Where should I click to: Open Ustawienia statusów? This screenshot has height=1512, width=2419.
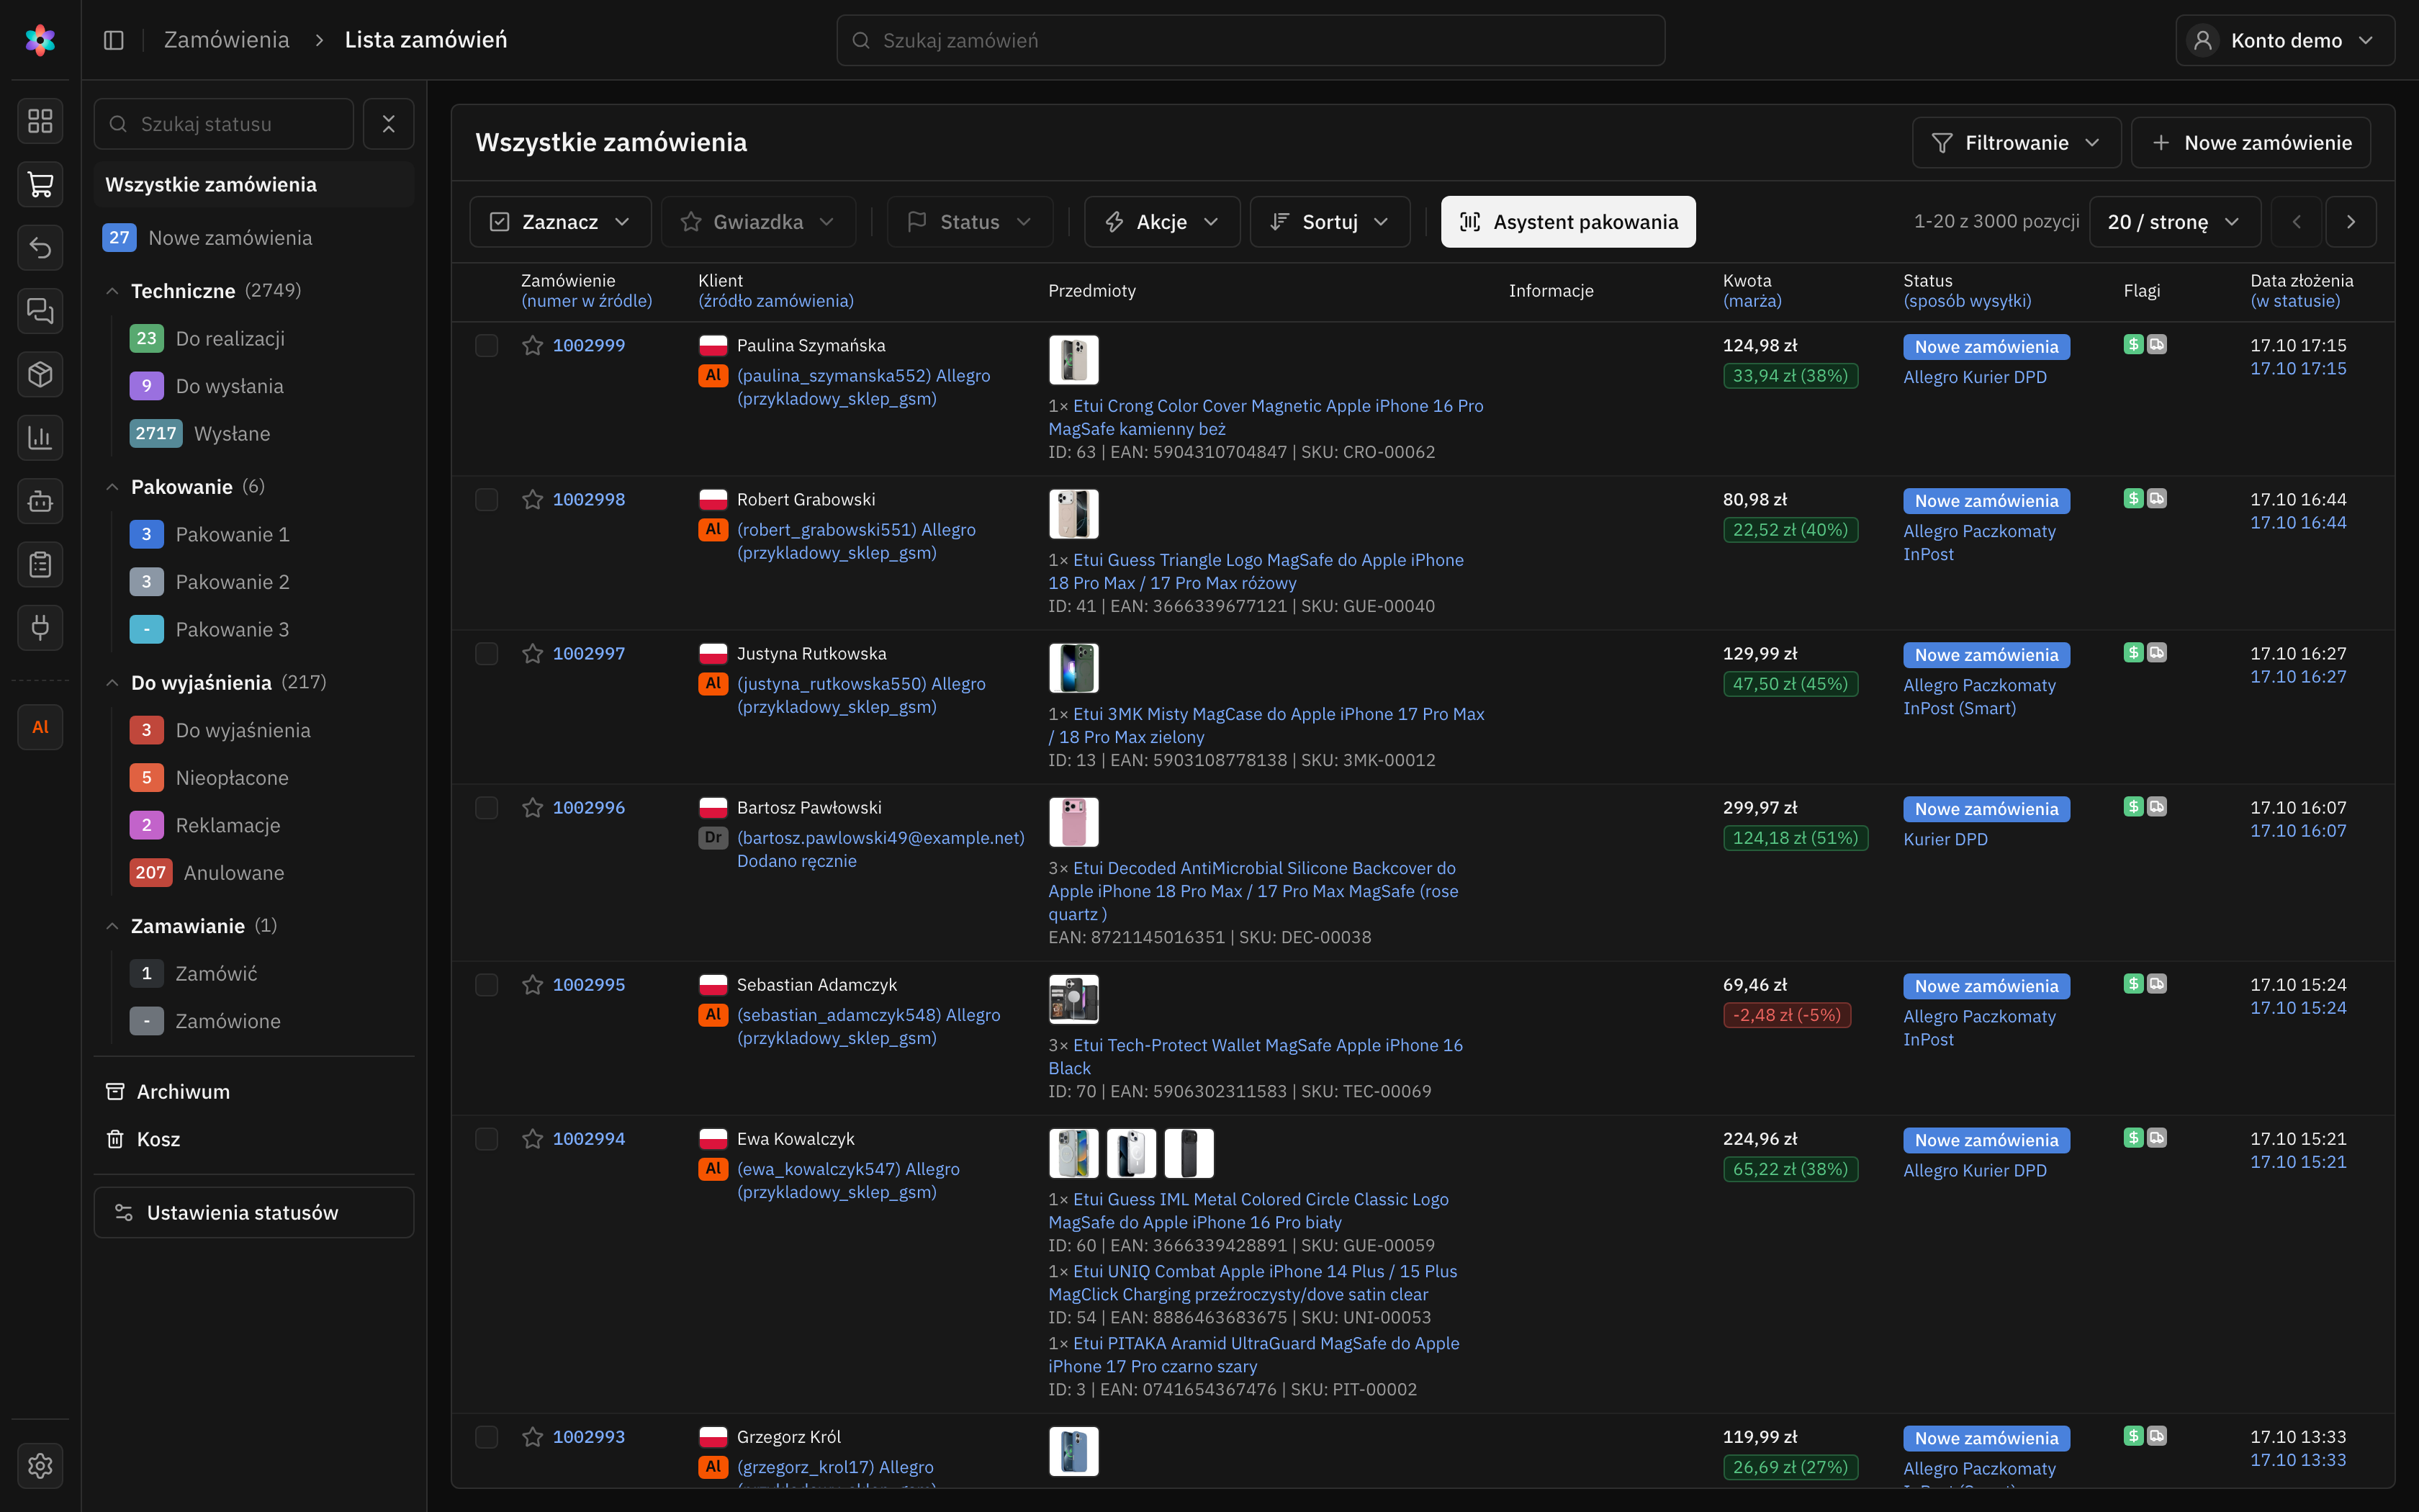point(254,1212)
